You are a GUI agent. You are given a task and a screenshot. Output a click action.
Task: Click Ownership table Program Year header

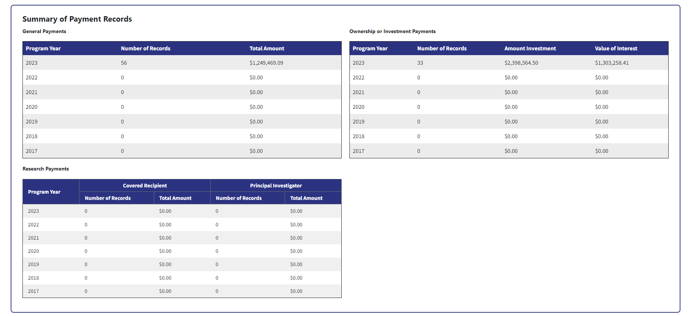click(x=370, y=49)
